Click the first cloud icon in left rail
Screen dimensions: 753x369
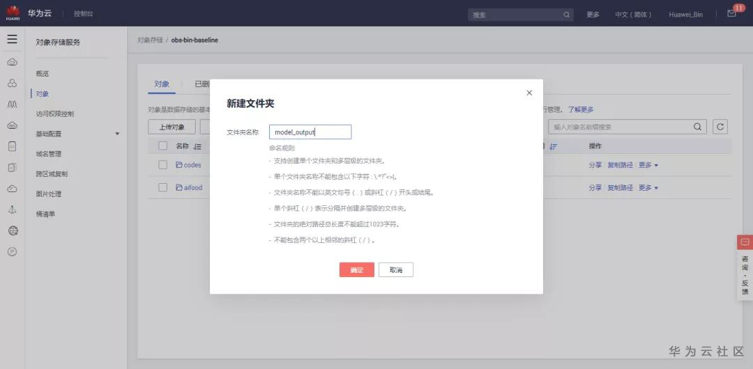coord(13,62)
